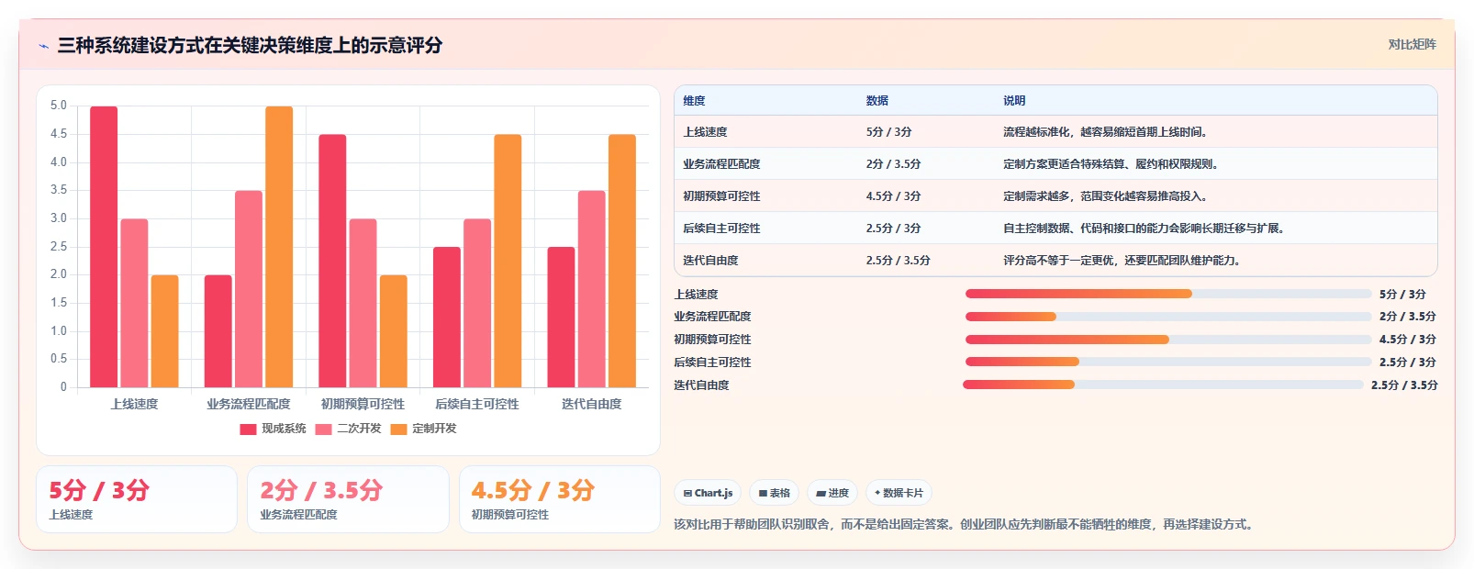The width and height of the screenshot is (1474, 569).
Task: Toggle the 二次开发 legend series
Action: pos(348,429)
